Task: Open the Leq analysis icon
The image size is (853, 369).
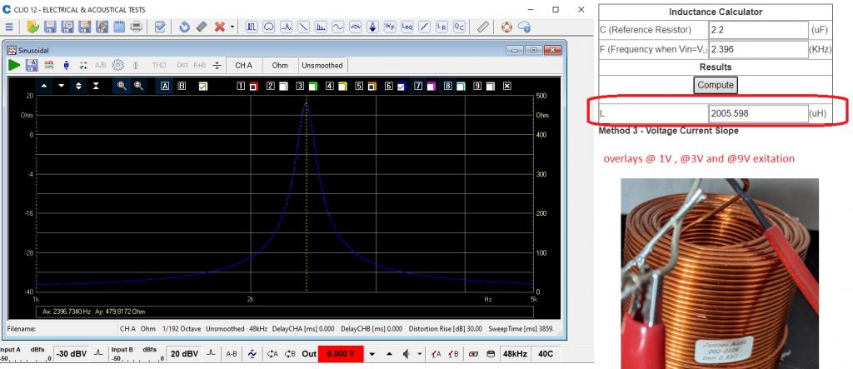Action: click(407, 27)
